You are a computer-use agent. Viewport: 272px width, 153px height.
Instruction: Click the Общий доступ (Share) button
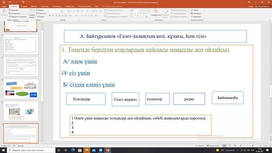[x=262, y=6]
